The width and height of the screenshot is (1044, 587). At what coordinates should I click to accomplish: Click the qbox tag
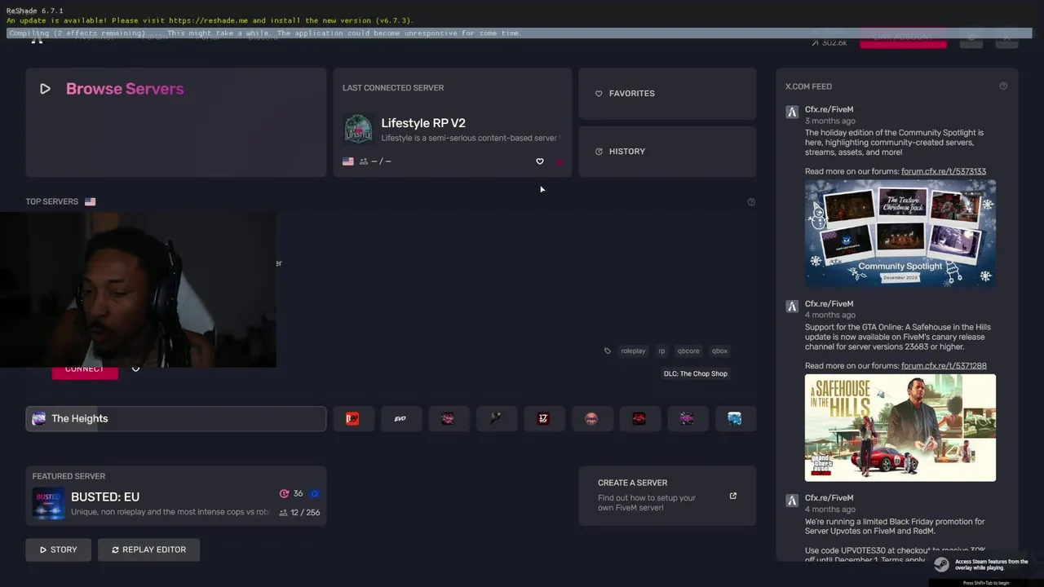point(719,351)
